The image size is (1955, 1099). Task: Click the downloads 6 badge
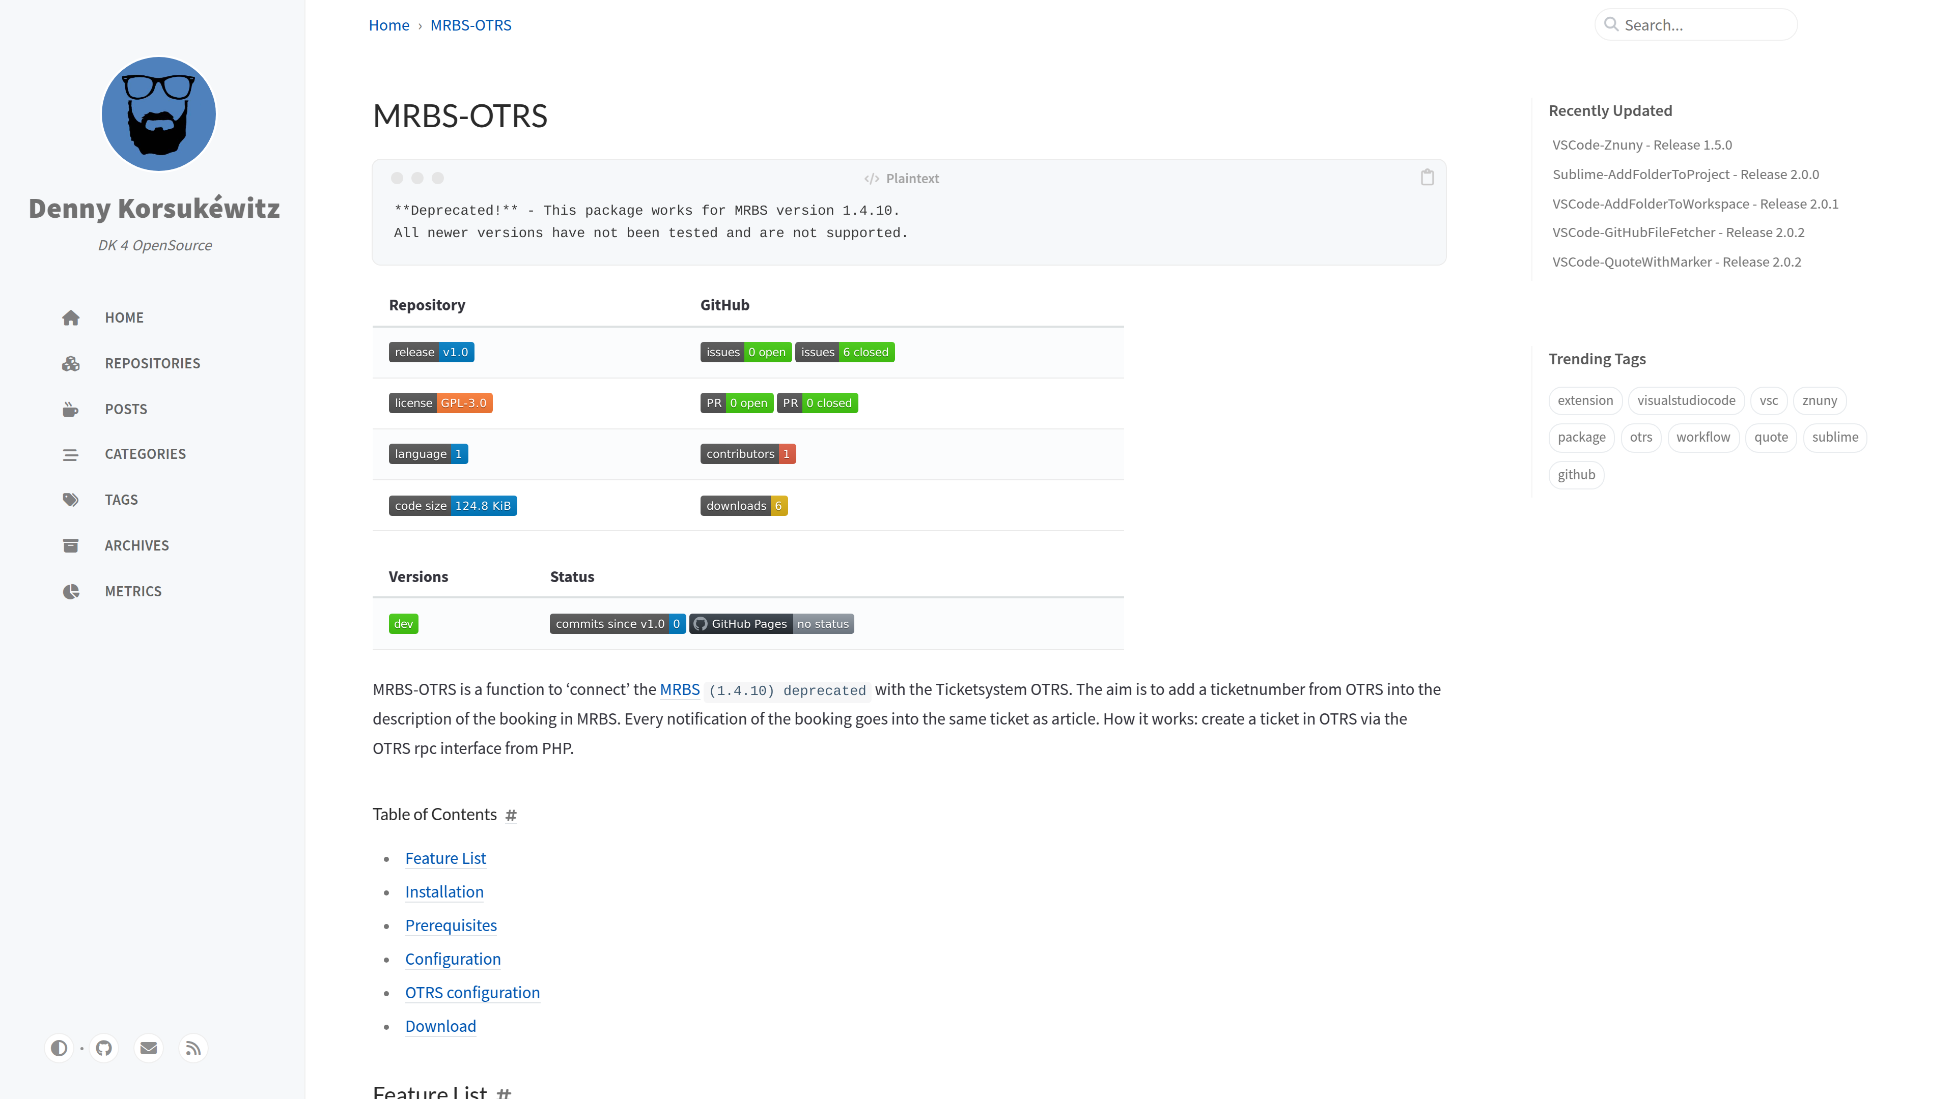coord(744,505)
